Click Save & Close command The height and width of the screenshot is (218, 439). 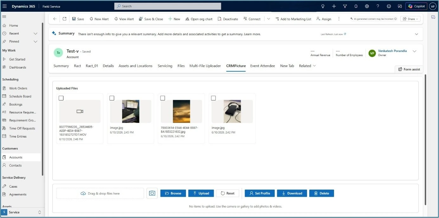(151, 19)
